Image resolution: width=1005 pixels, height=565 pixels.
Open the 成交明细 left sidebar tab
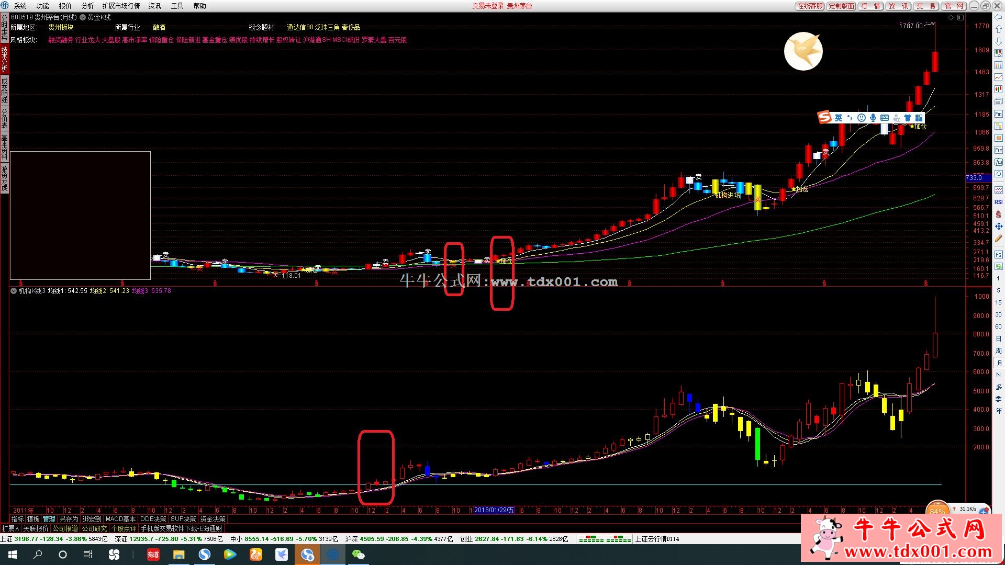click(5, 89)
